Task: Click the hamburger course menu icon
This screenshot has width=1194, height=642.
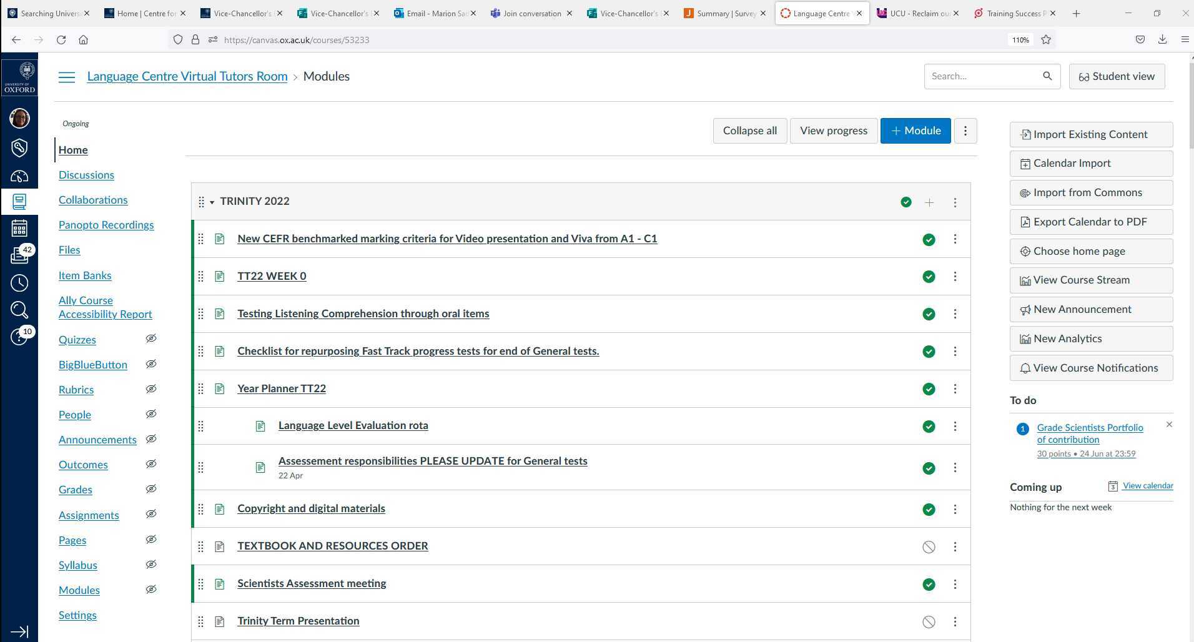Action: (x=67, y=77)
